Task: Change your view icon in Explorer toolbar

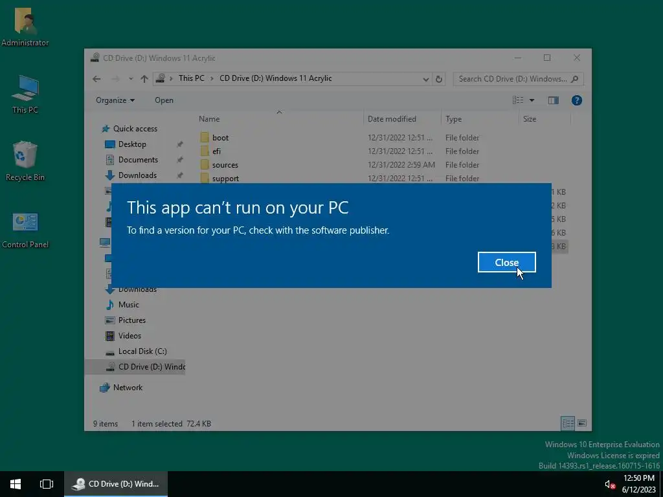Action: pos(518,100)
